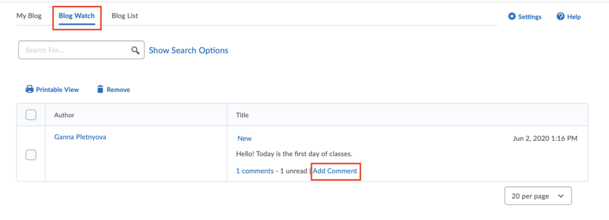This screenshot has height=220, width=609.
Task: Click the Settings gear icon
Action: tap(512, 16)
